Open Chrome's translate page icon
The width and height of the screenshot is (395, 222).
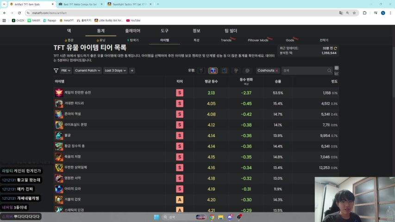(x=341, y=13)
